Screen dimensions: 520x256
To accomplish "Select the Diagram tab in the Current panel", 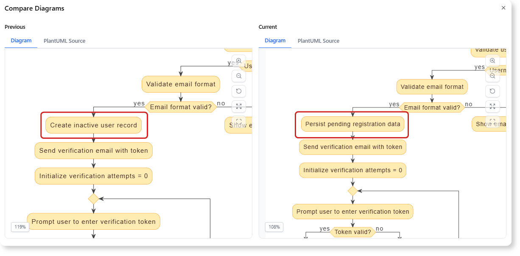I will point(275,41).
